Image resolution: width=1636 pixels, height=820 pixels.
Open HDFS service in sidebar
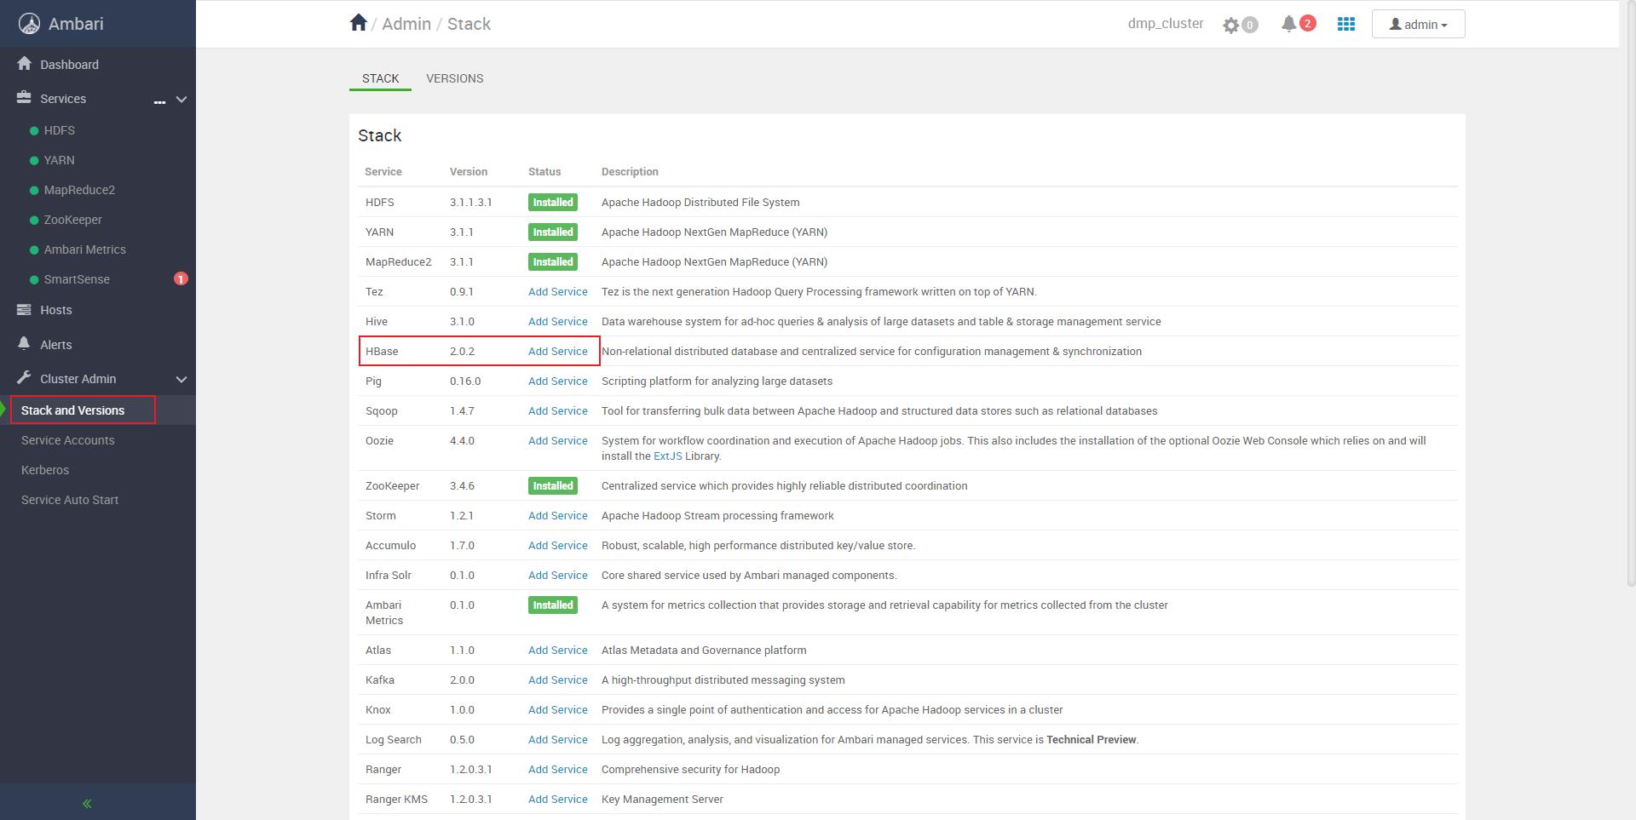60,130
